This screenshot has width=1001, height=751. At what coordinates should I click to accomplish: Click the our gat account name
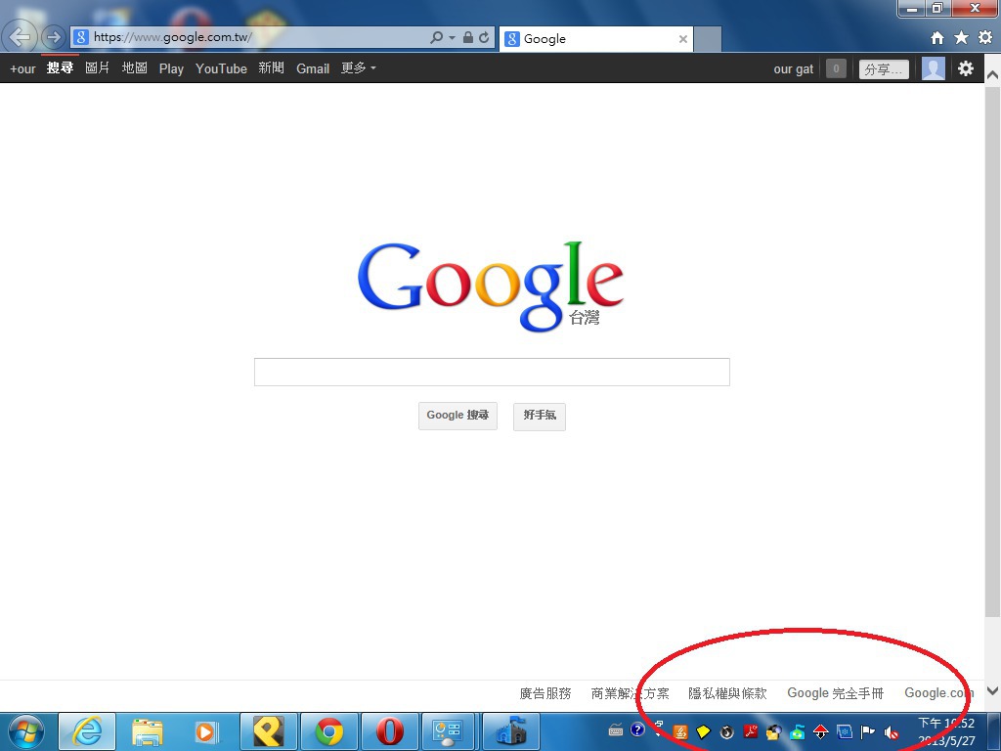pos(794,69)
